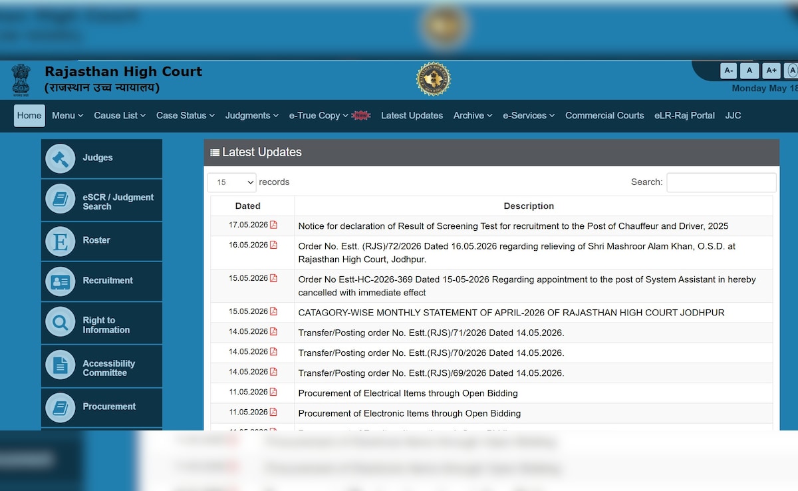Click the 'New' badge beside e-True Copy
The width and height of the screenshot is (798, 491).
pos(360,115)
